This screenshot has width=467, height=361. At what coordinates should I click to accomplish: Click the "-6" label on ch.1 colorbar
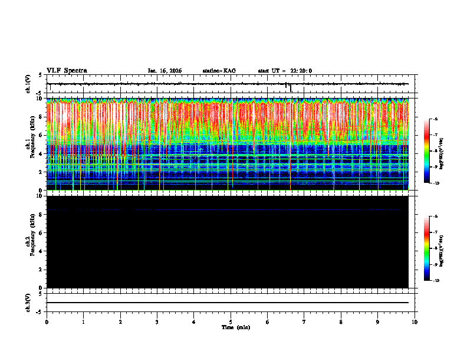click(x=435, y=119)
